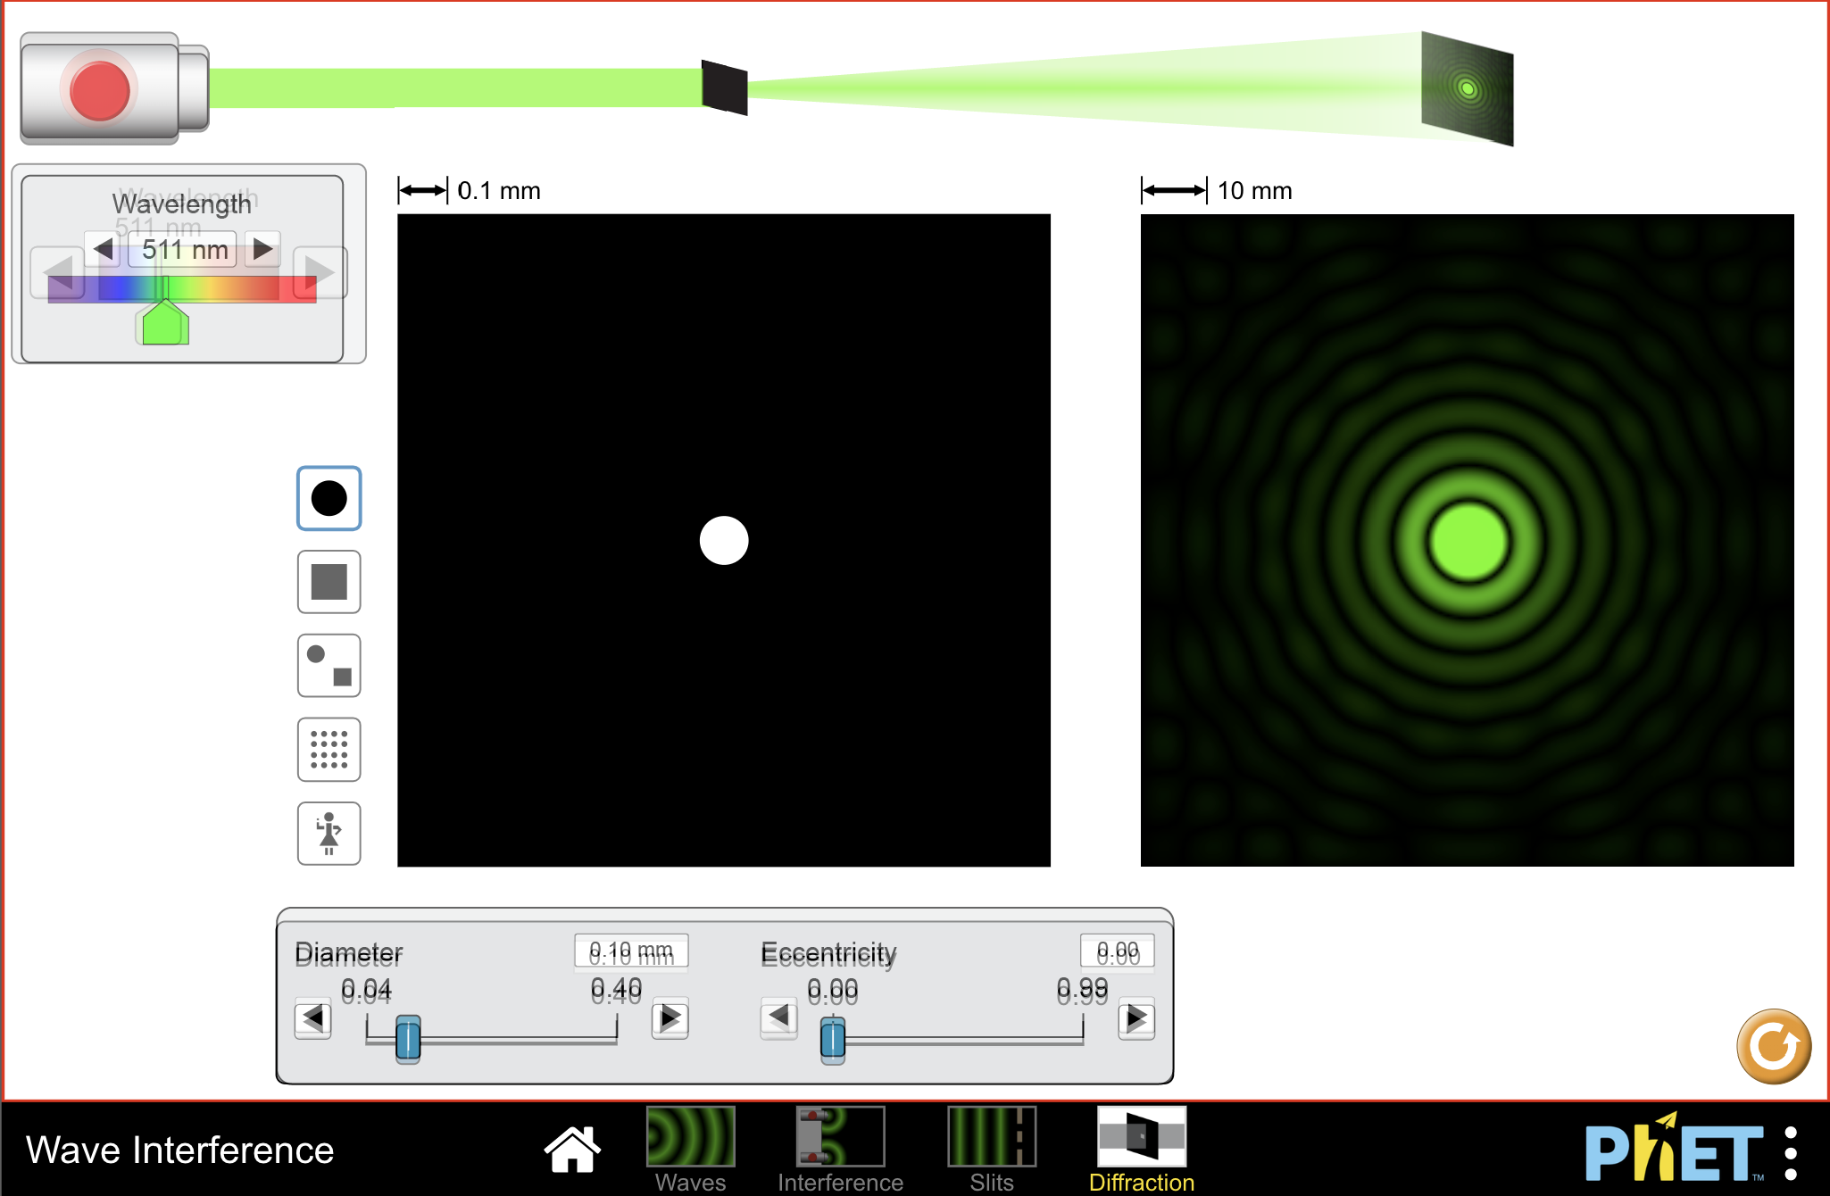Decrease wavelength with left stepper arrow
Image resolution: width=1830 pixels, height=1196 pixels.
click(104, 250)
